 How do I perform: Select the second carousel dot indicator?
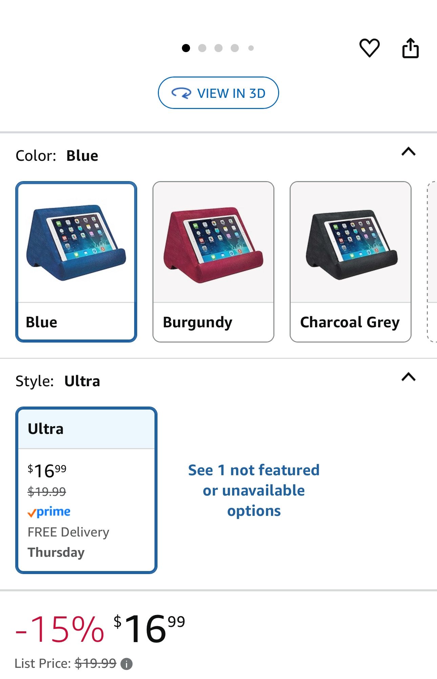(x=202, y=48)
